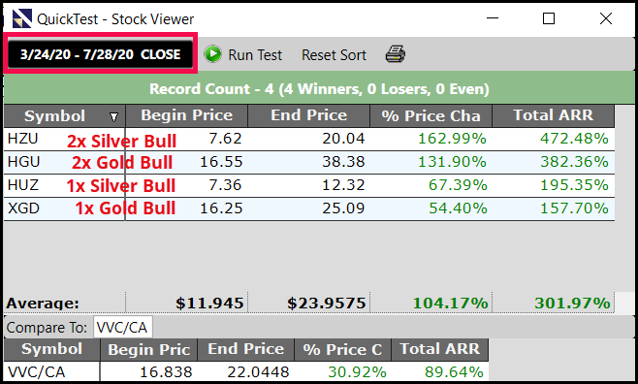Click the green Run Test play icon

tap(212, 54)
